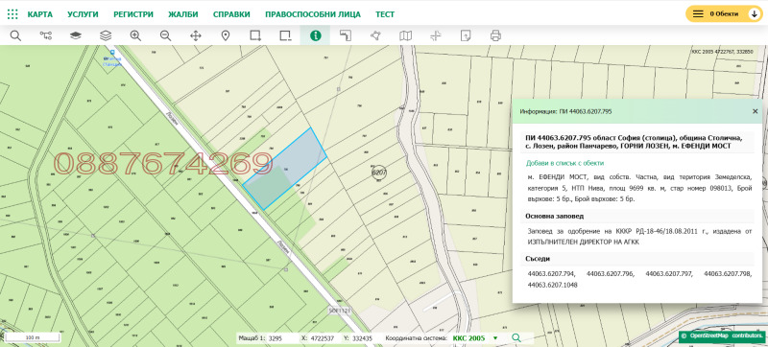Open the ЖАЛБИ menu
Viewport: 768px width, 347px height.
point(183,14)
